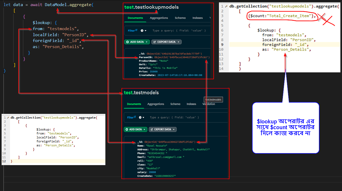342x191 pixels.
Task: Click the Rasel Hossain Name value in document
Action: tap(156, 146)
